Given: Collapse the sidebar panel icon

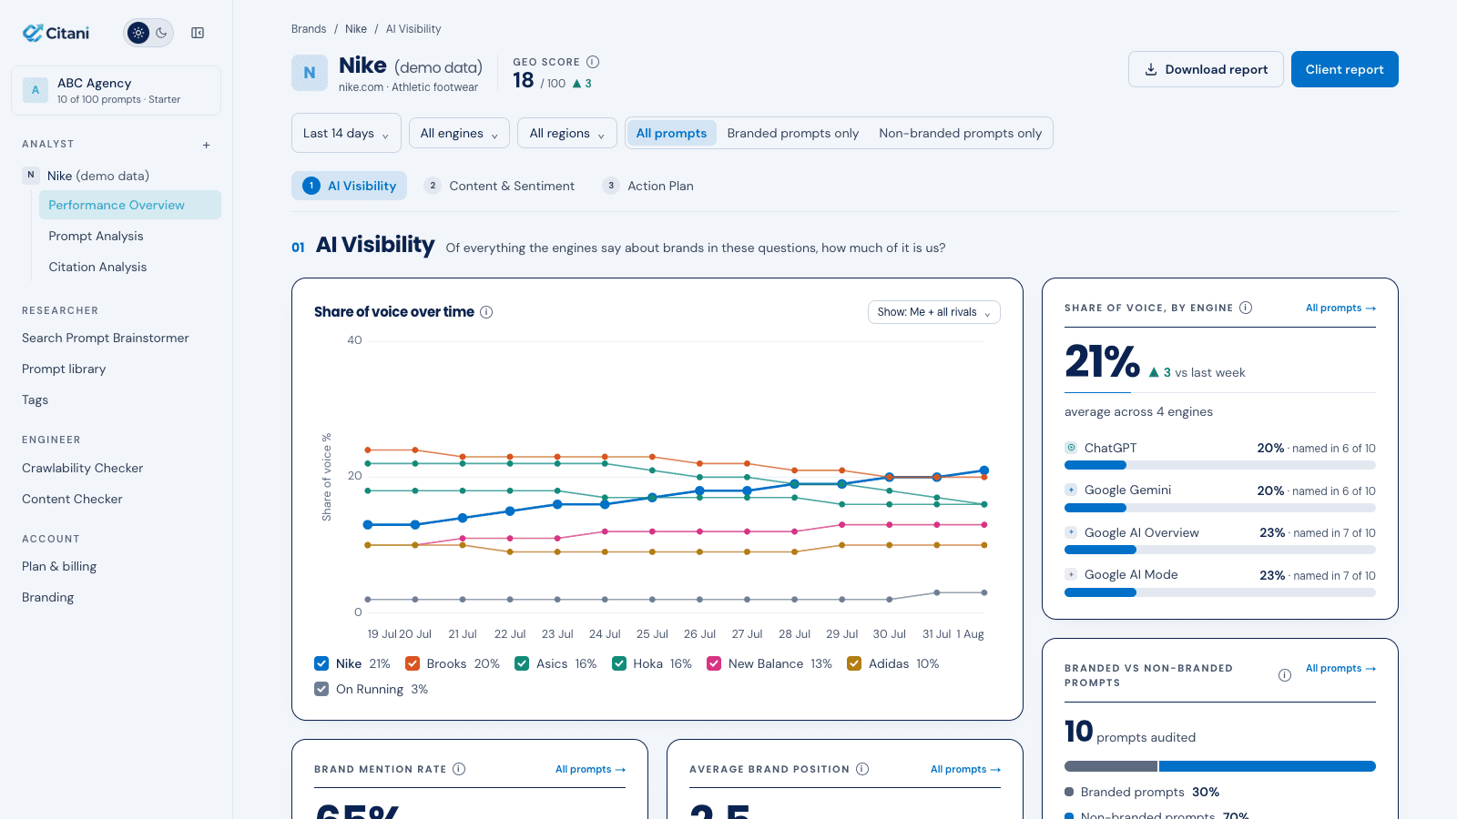Looking at the screenshot, I should tap(198, 33).
